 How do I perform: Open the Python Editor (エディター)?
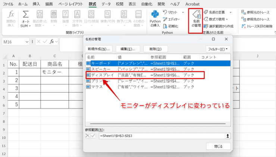[171, 19]
